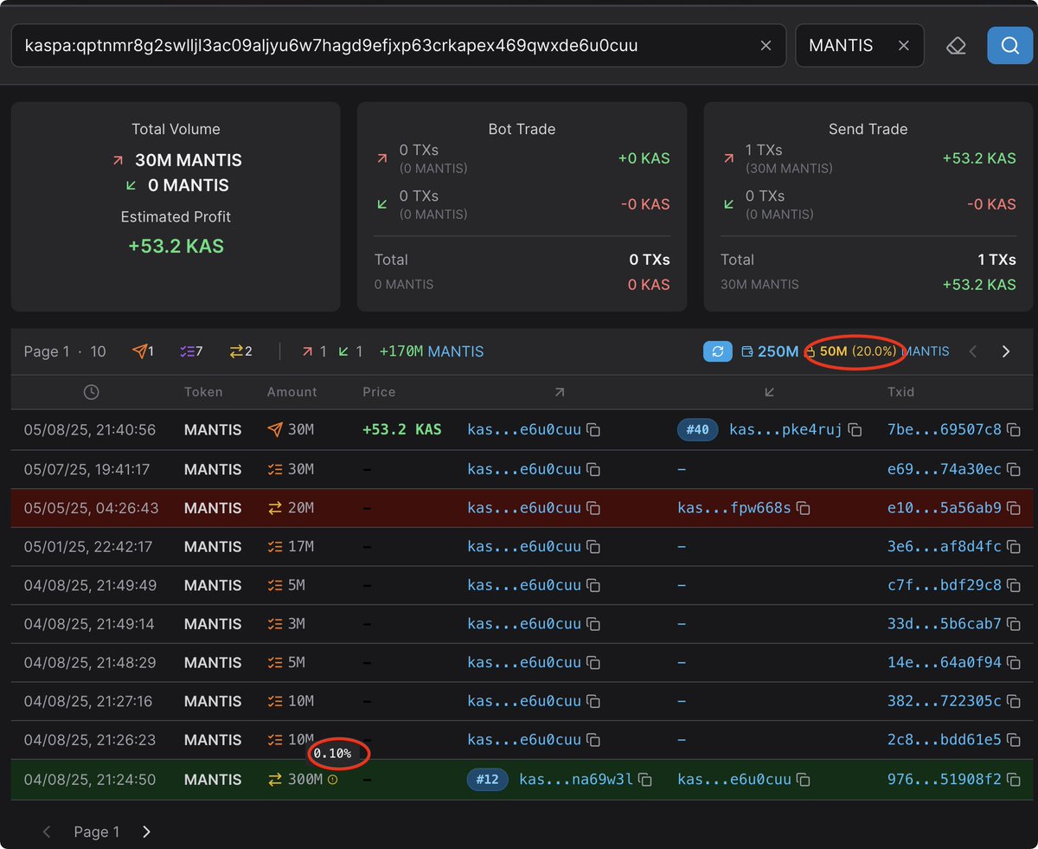Copy txid 14e...64a0f94
1038x849 pixels.
pyautogui.click(x=1014, y=663)
